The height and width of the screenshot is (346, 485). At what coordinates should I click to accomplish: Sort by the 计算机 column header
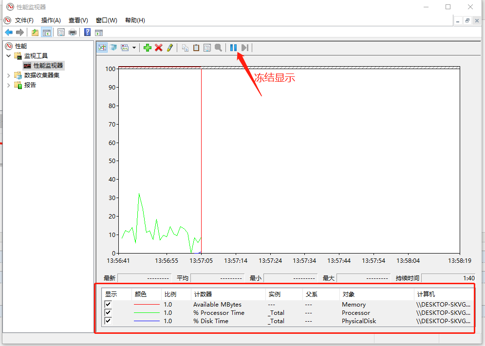coord(444,294)
